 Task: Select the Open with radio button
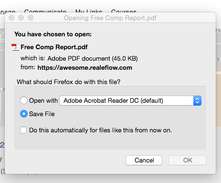point(24,100)
